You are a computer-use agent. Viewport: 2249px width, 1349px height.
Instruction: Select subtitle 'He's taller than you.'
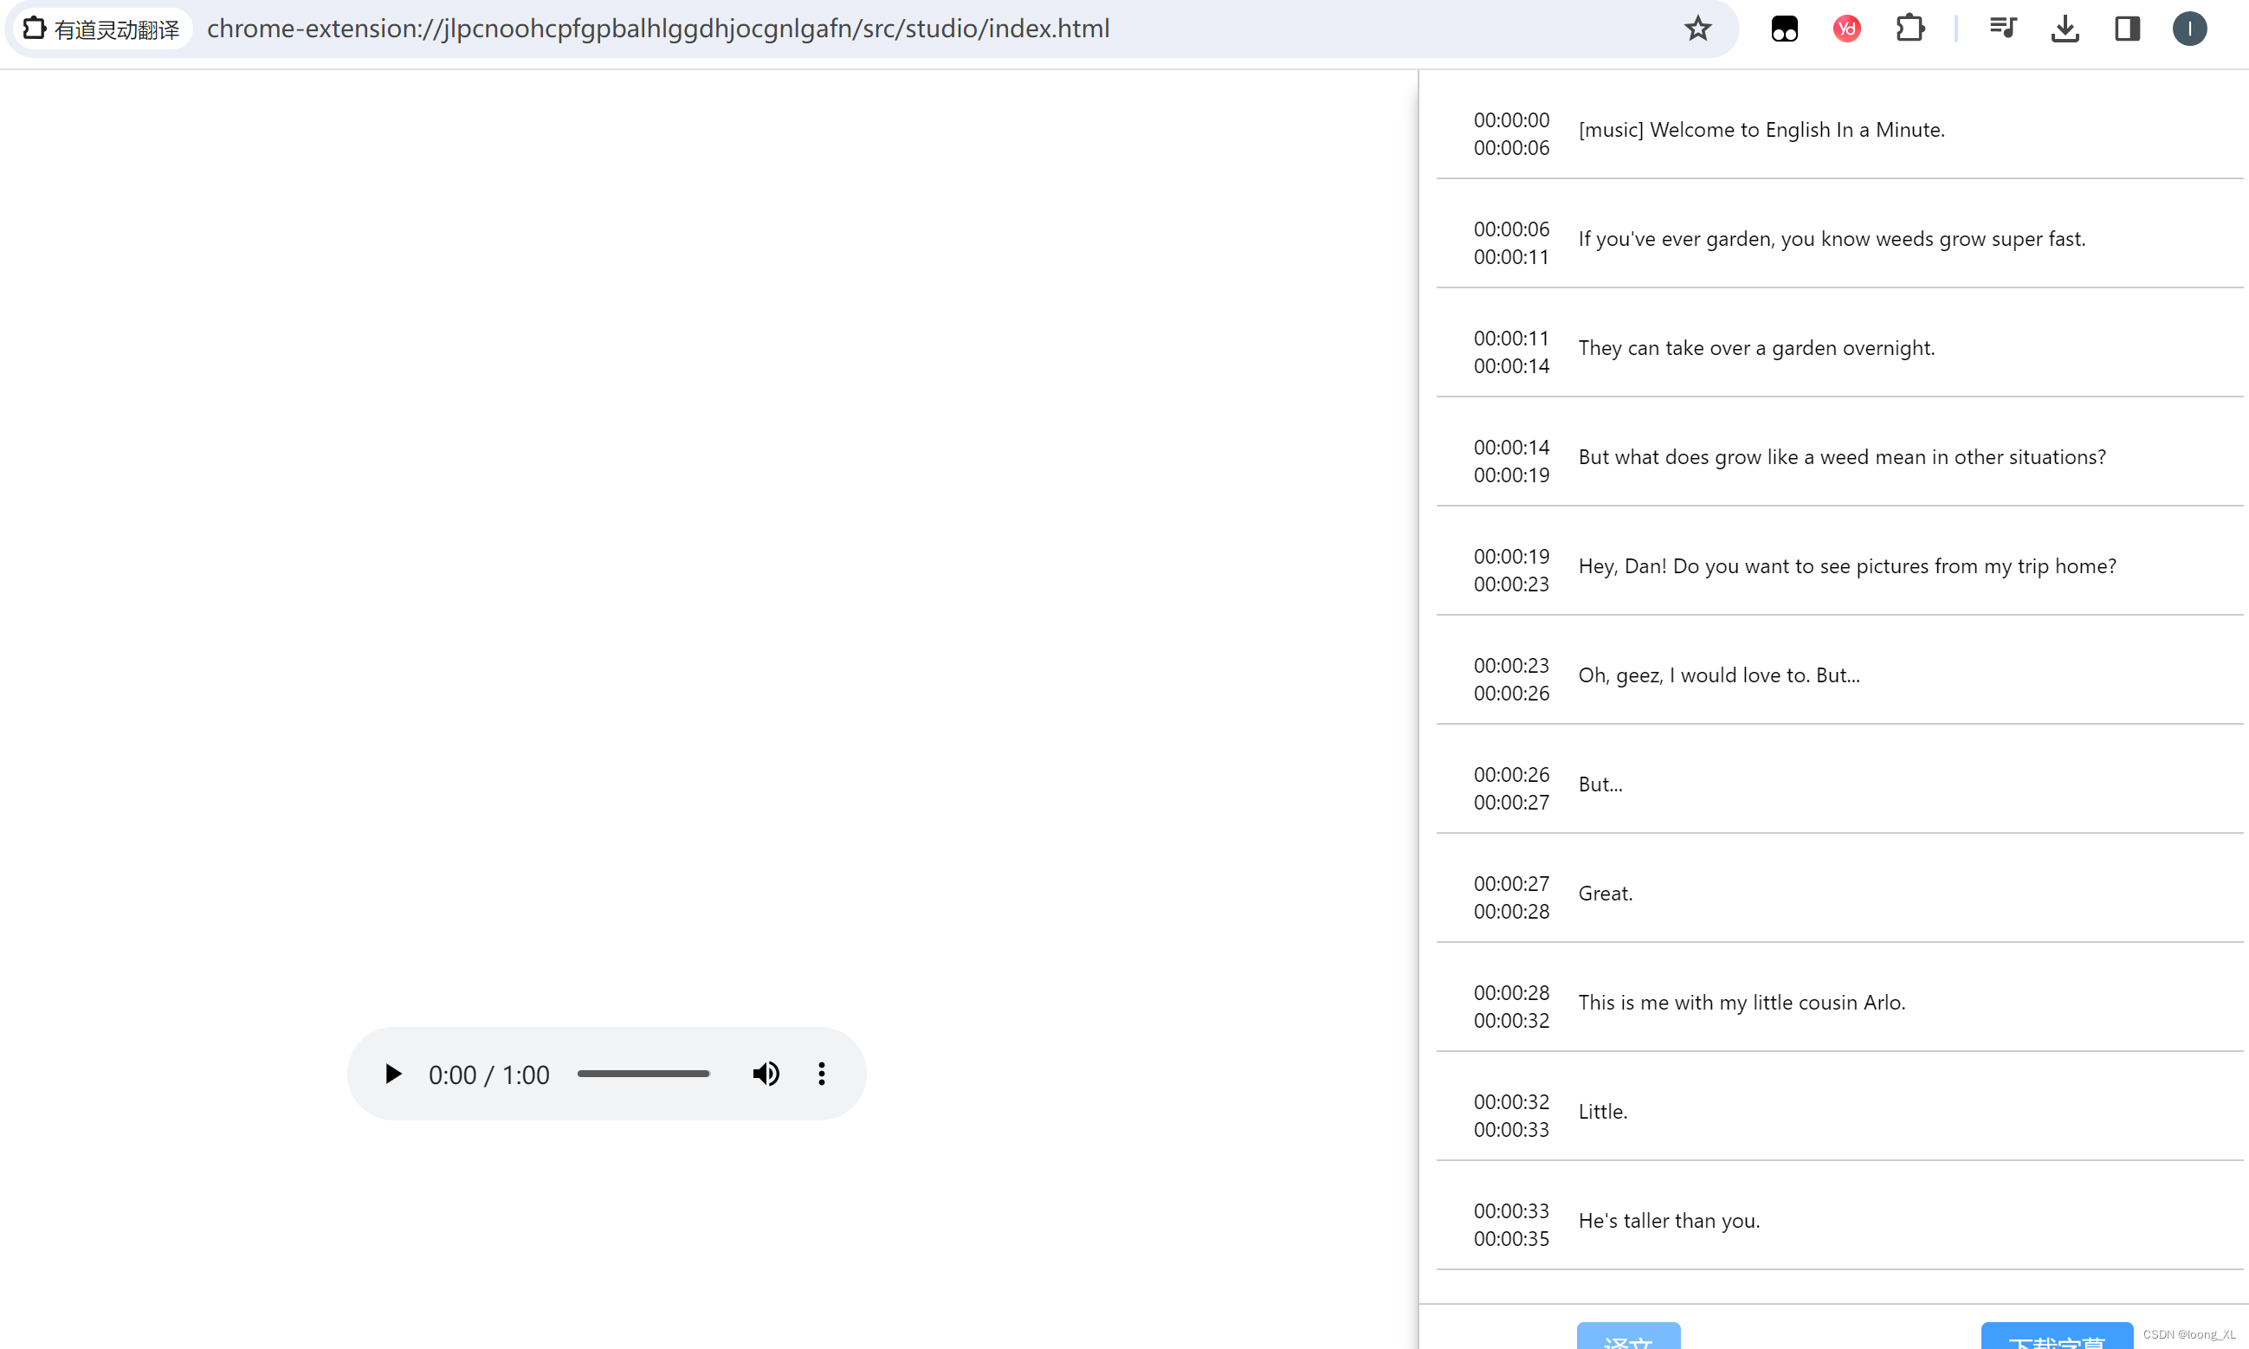1668,1221
